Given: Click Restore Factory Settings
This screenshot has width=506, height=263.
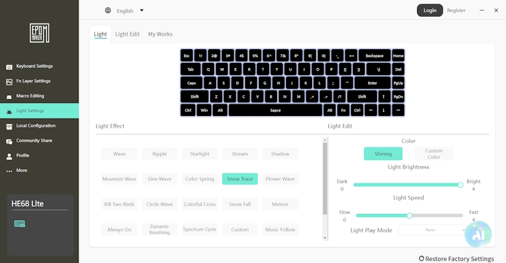Looking at the screenshot, I should point(456,258).
